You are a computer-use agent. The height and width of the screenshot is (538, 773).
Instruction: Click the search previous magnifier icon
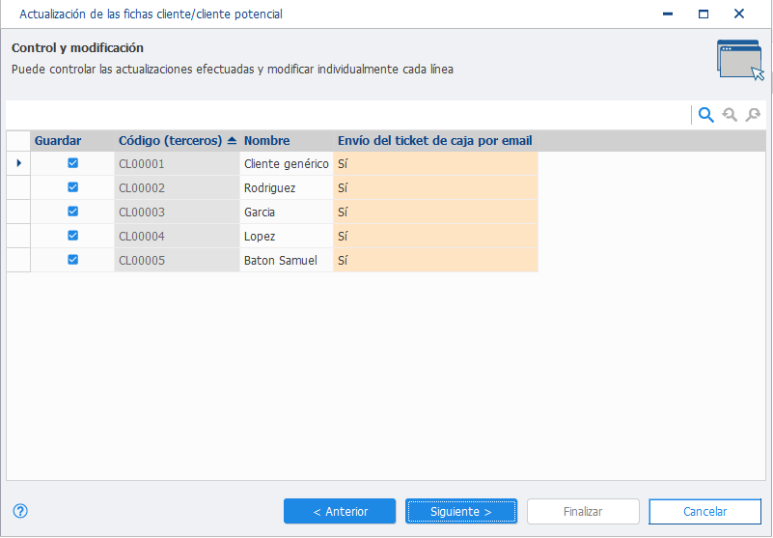730,115
